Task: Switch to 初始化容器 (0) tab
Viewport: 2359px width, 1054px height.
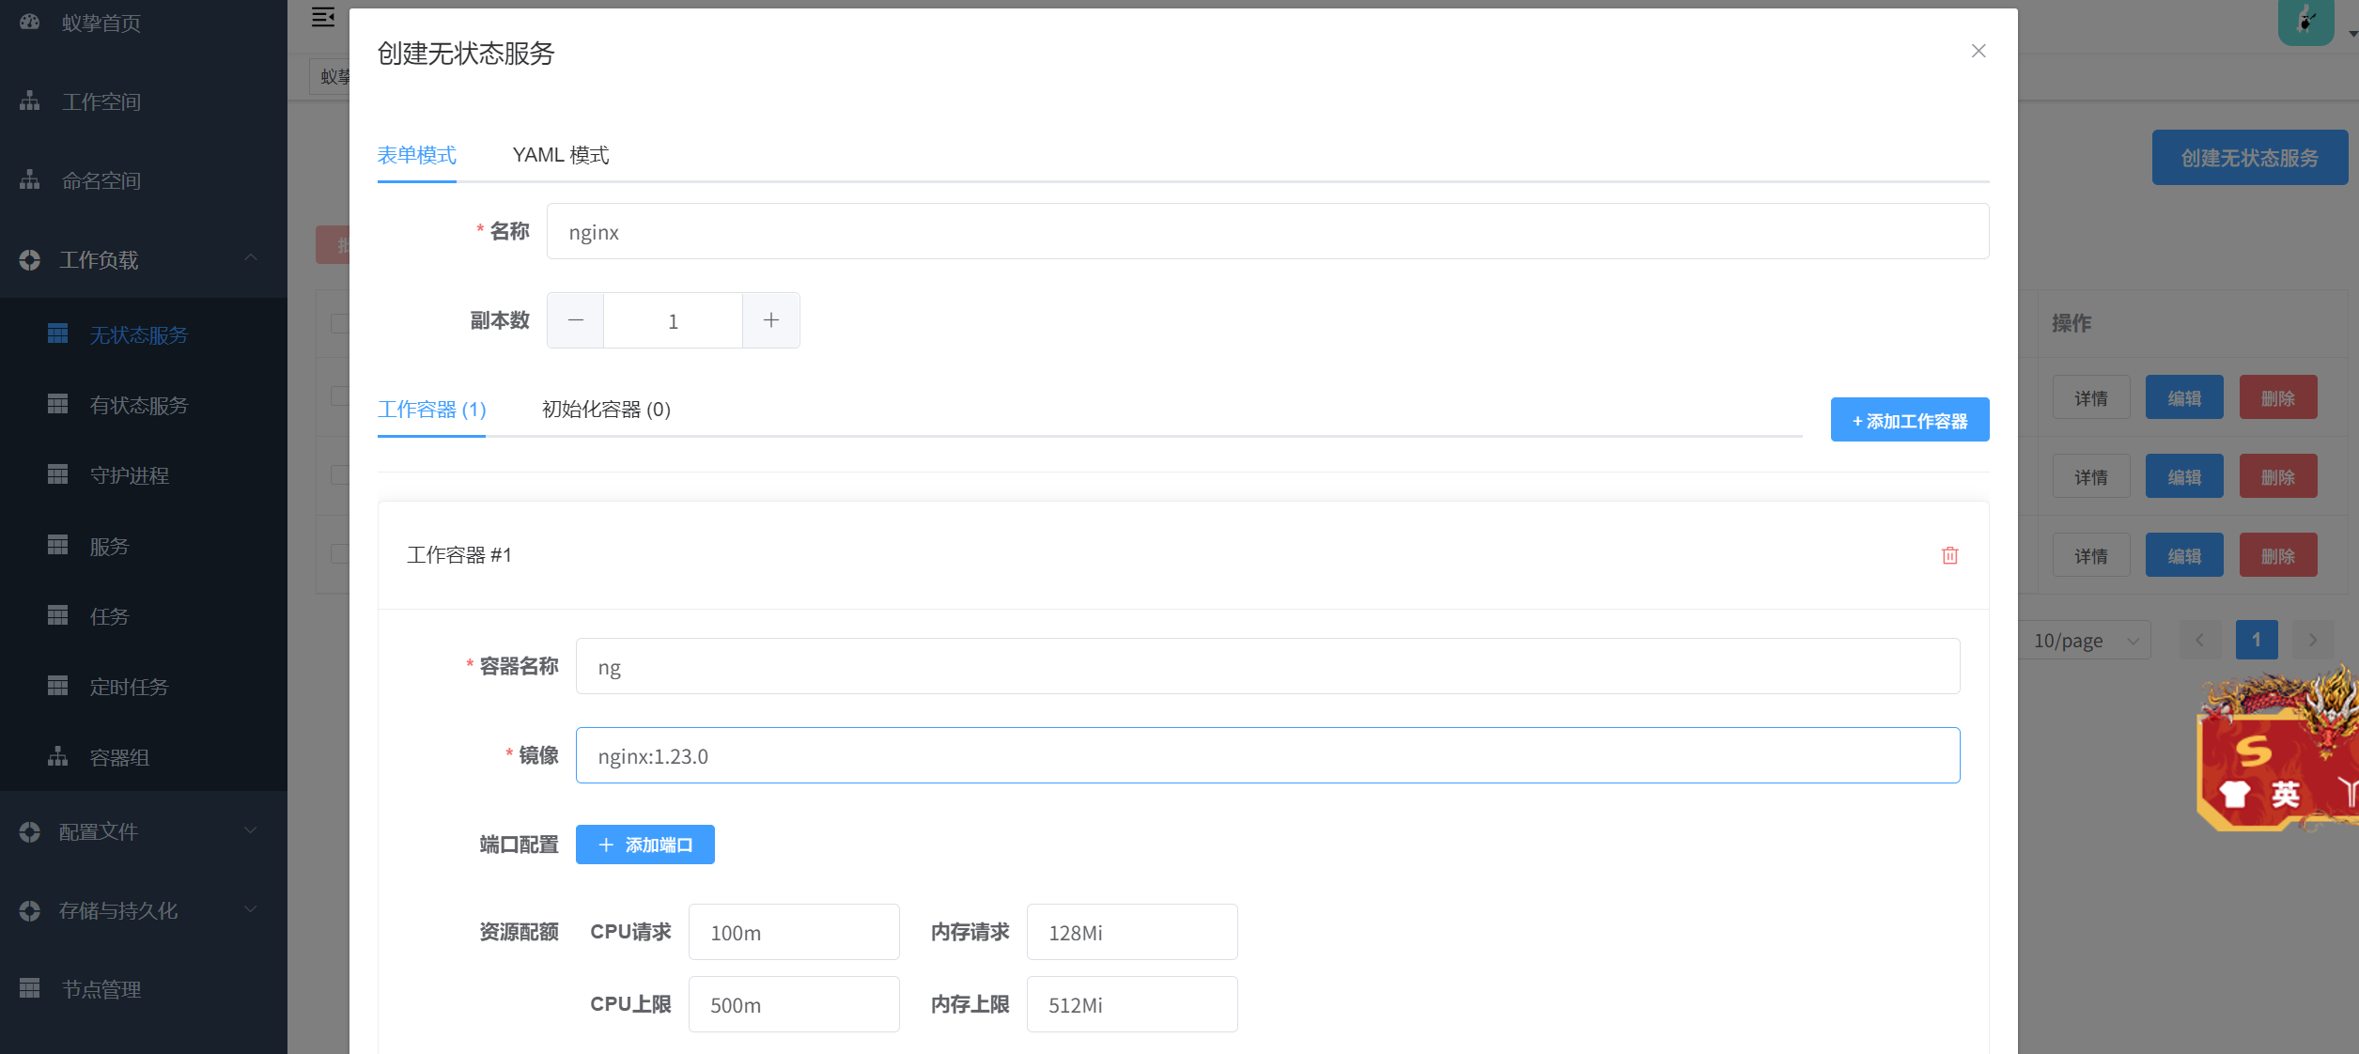Action: point(606,410)
